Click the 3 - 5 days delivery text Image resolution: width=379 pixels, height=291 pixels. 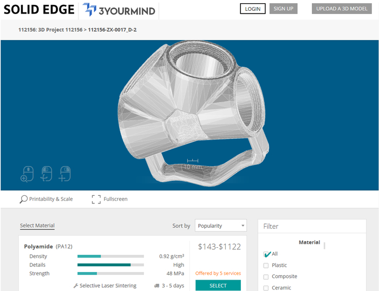click(173, 286)
